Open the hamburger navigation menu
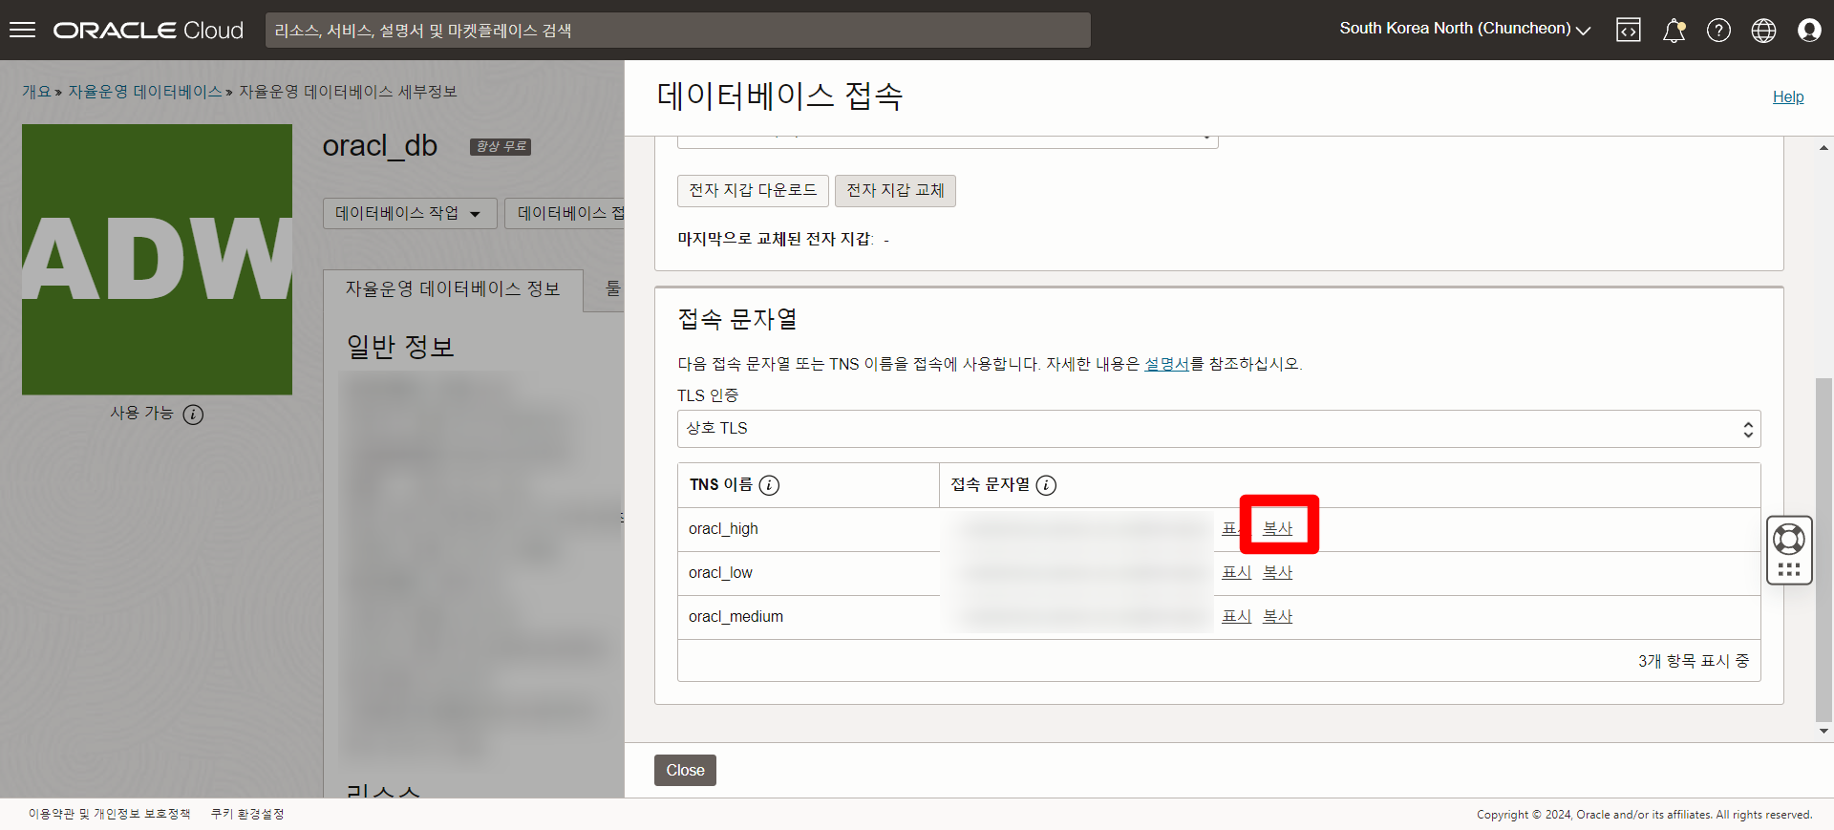This screenshot has height=830, width=1834. pyautogui.click(x=22, y=30)
